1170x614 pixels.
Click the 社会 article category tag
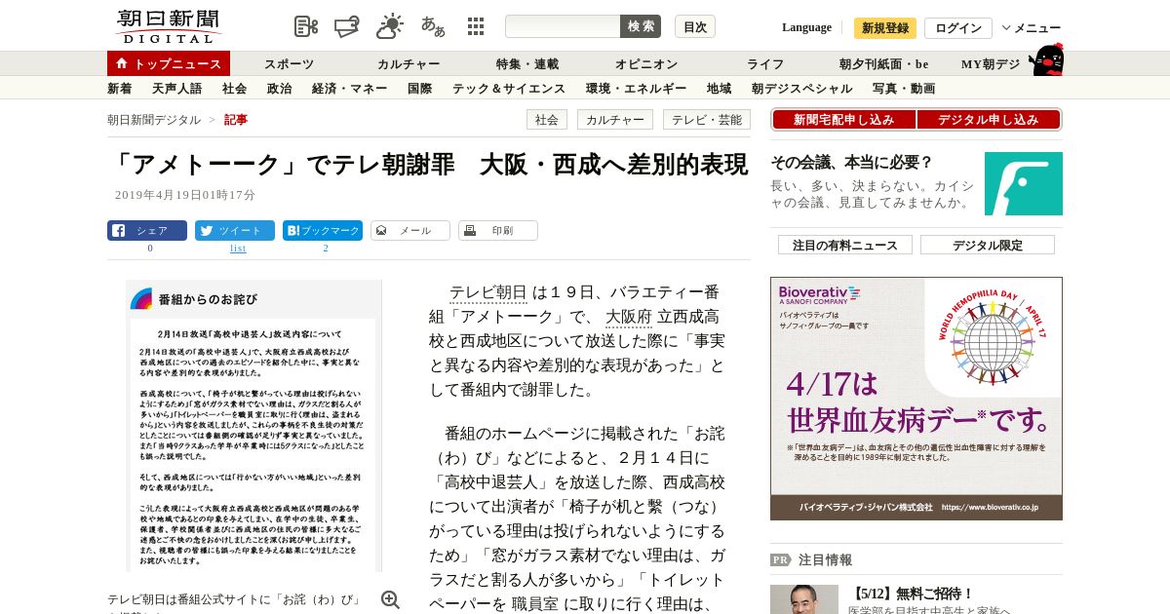[547, 120]
